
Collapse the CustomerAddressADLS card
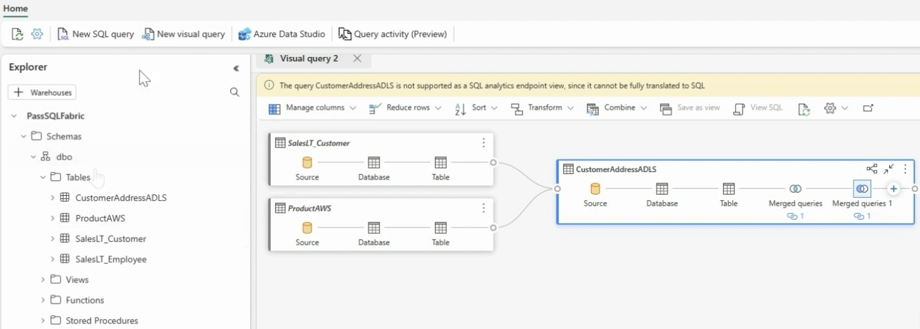889,169
